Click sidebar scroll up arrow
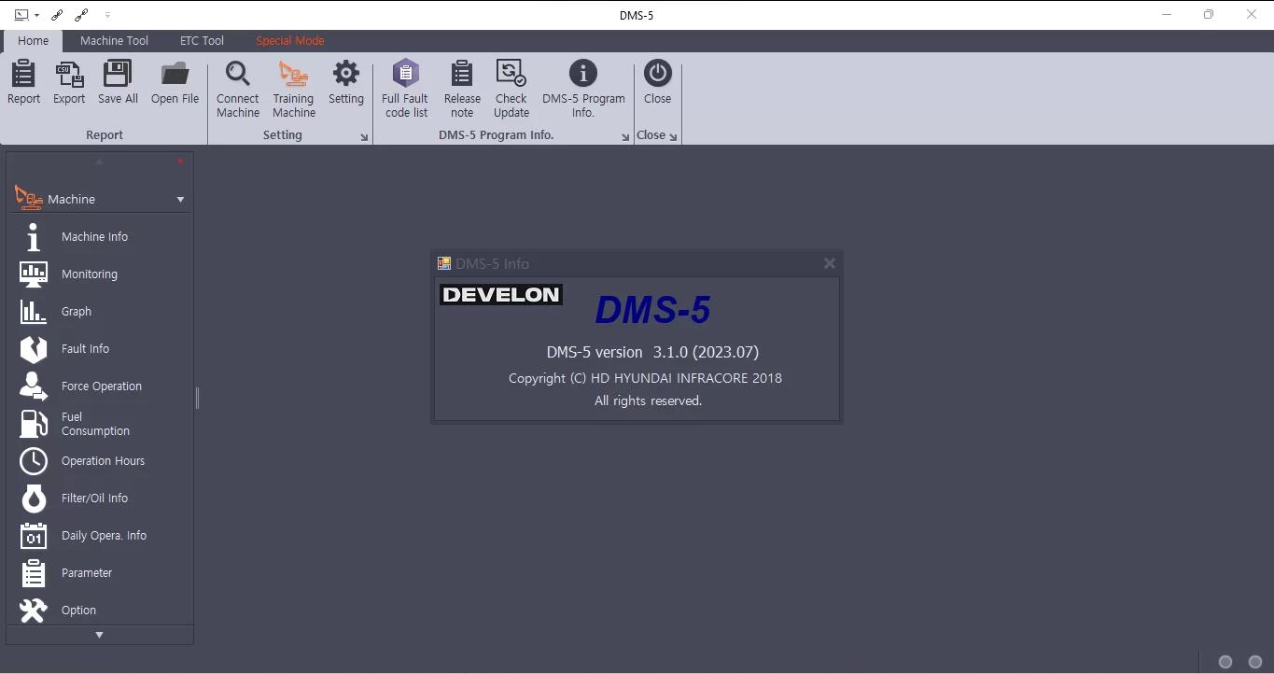Image resolution: width=1274 pixels, height=674 pixels. [99, 161]
